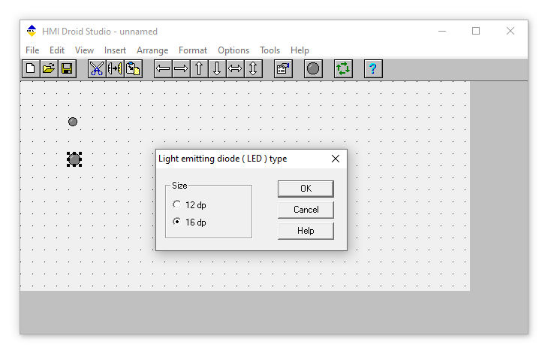This screenshot has height=354, width=548.
Task: Open the Edit menu
Action: pos(57,50)
